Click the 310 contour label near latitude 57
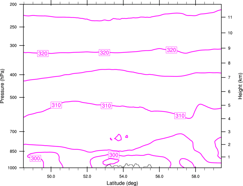Viewport: 243px width, 186px height. (180, 116)
